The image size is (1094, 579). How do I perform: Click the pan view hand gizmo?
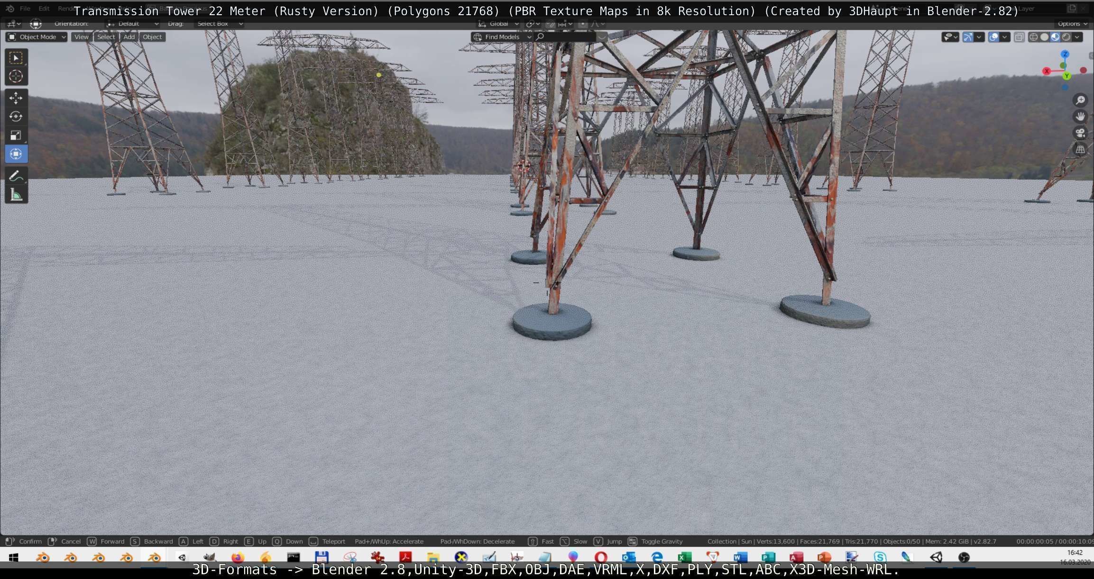[1080, 117]
